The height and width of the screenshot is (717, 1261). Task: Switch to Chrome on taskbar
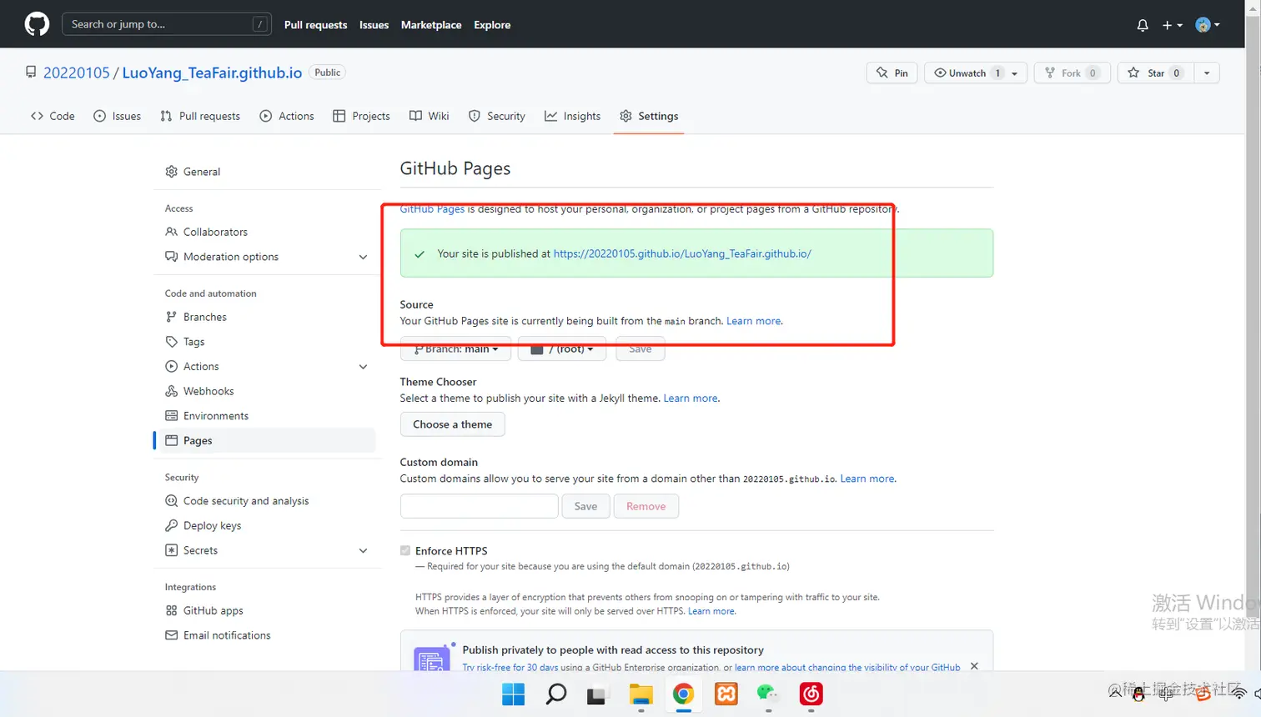[683, 694]
